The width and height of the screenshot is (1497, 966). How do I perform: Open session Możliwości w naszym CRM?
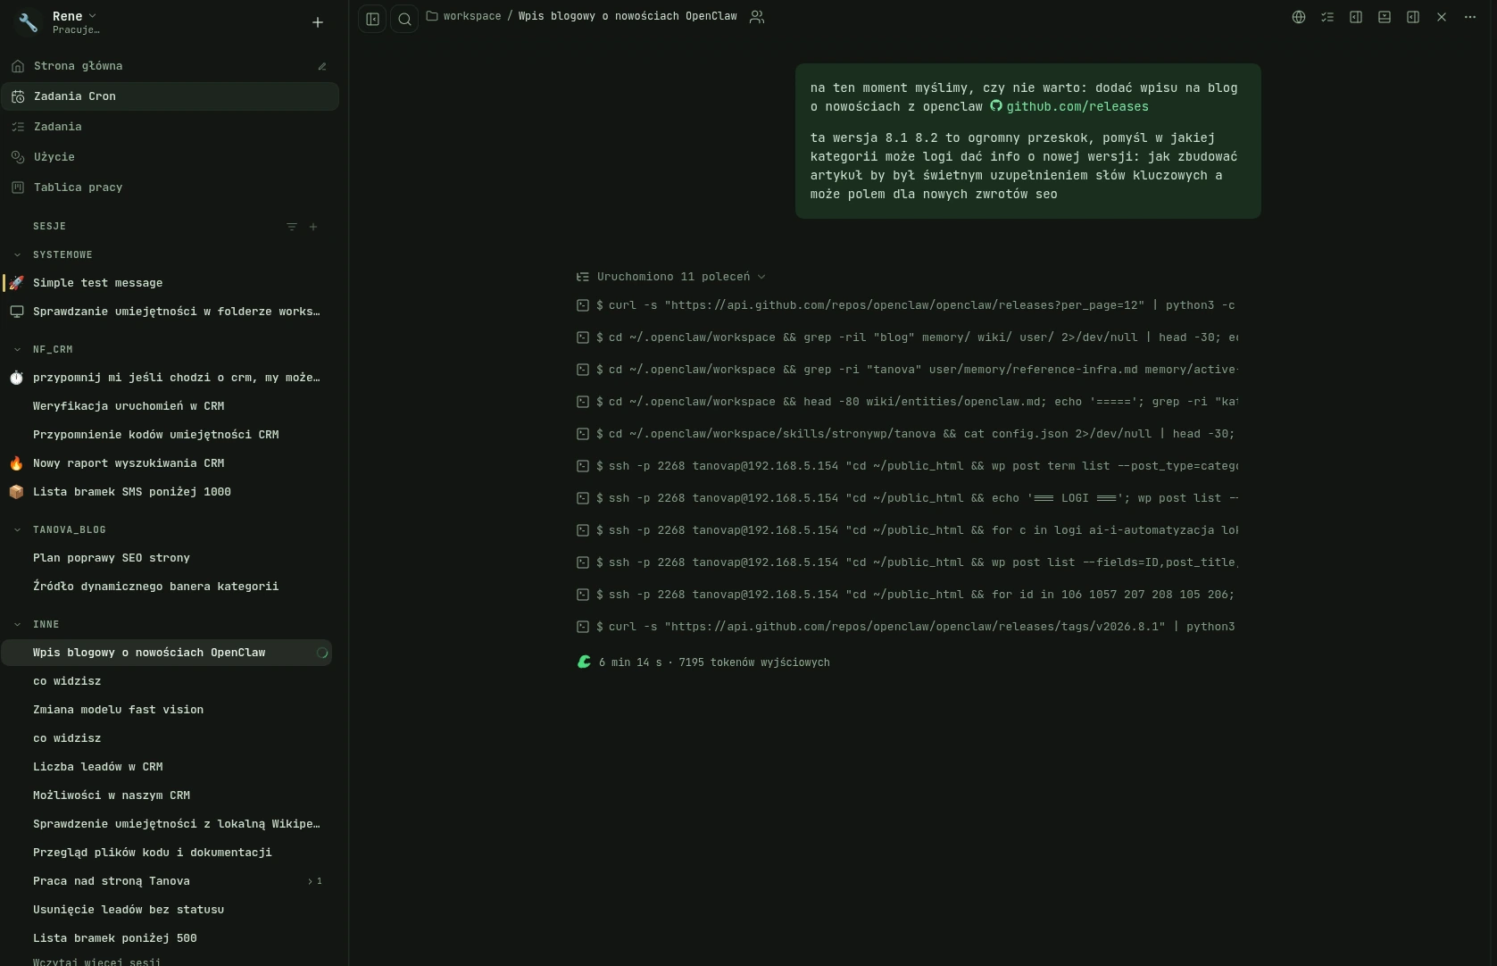[x=166, y=795]
